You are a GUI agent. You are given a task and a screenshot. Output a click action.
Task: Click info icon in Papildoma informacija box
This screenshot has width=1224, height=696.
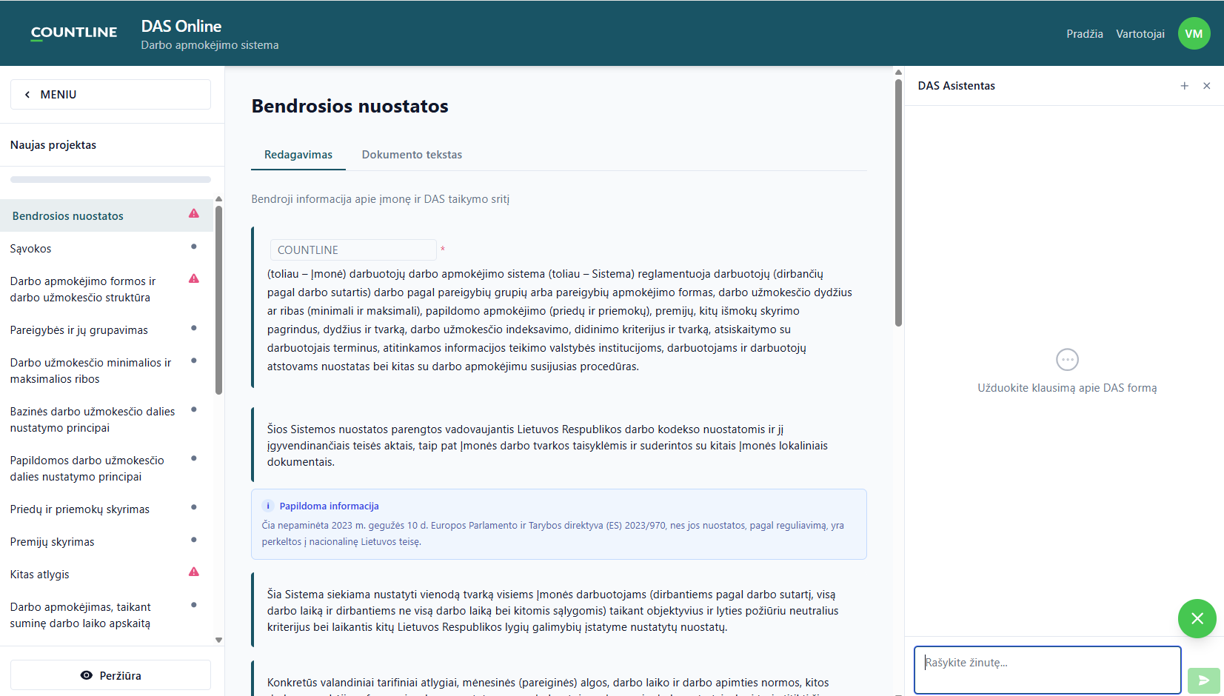268,506
